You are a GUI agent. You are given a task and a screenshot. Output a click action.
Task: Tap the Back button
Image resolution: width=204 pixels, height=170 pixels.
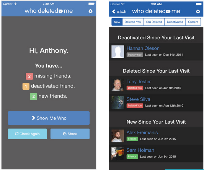[119, 12]
